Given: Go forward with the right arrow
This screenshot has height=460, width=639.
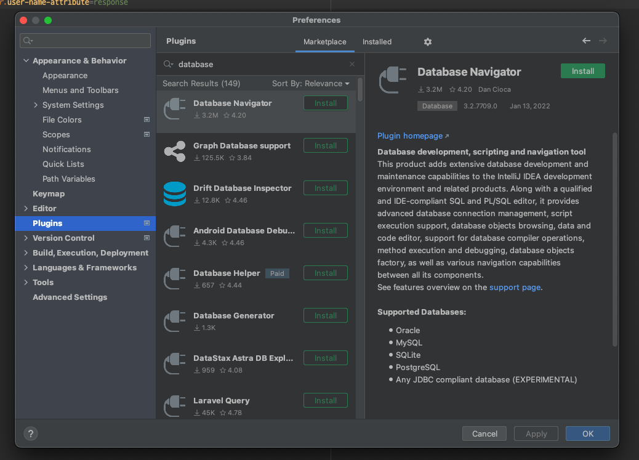Looking at the screenshot, I should point(603,41).
